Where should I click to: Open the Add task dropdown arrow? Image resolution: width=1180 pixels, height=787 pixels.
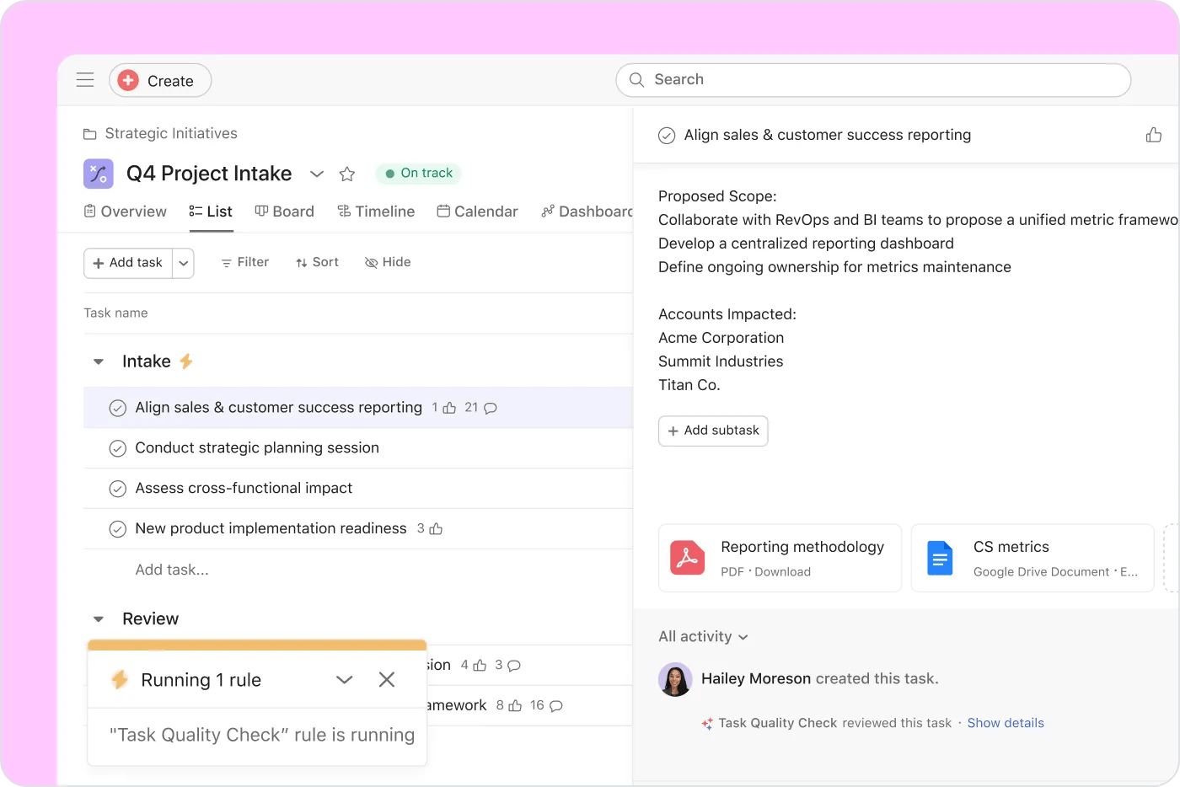(x=183, y=263)
